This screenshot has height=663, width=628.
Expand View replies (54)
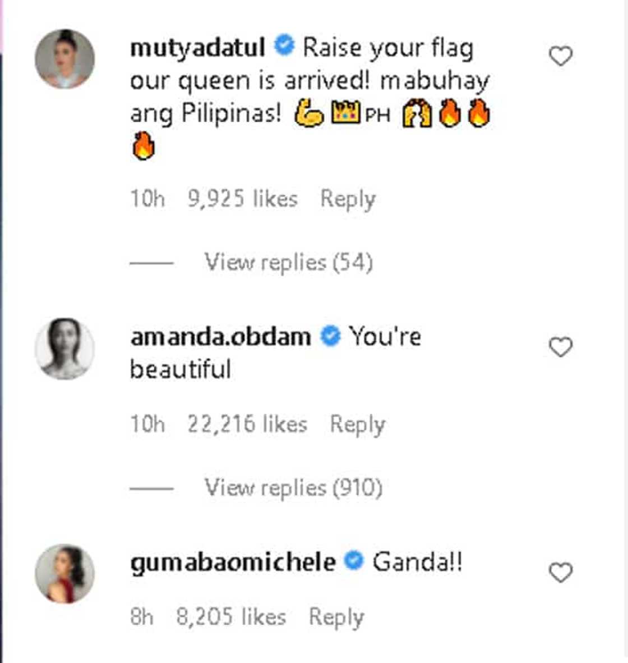(x=288, y=262)
